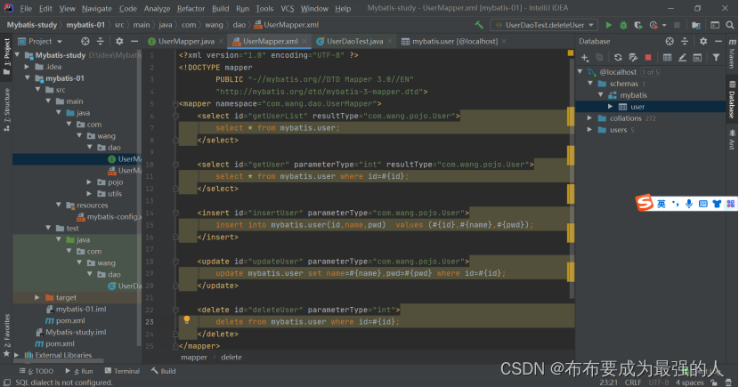The image size is (739, 387).
Task: Open the Refactor menu
Action: point(191,9)
